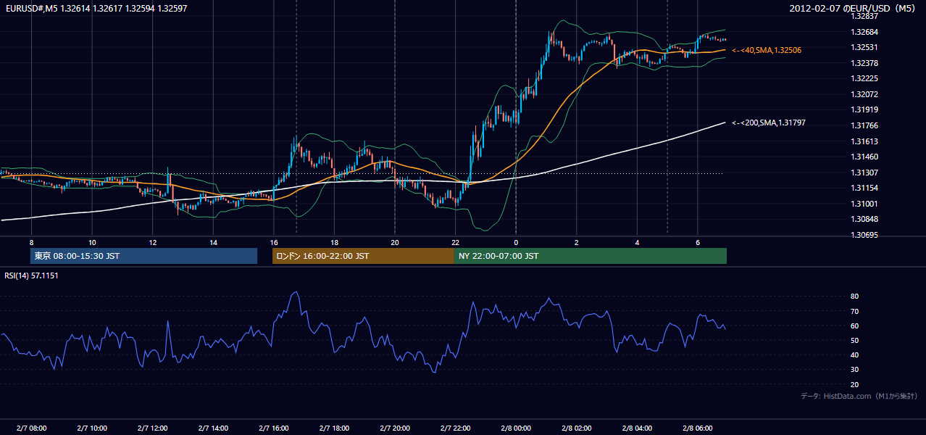Click the RSI 80 level label
The width and height of the screenshot is (926, 435).
click(854, 297)
